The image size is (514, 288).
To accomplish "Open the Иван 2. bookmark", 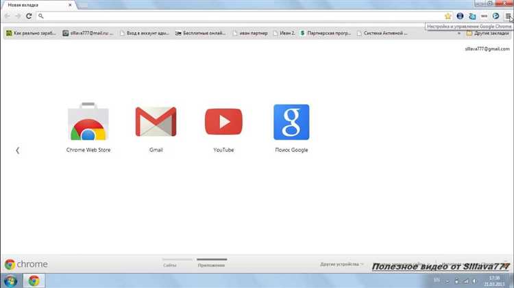I will click(284, 33).
